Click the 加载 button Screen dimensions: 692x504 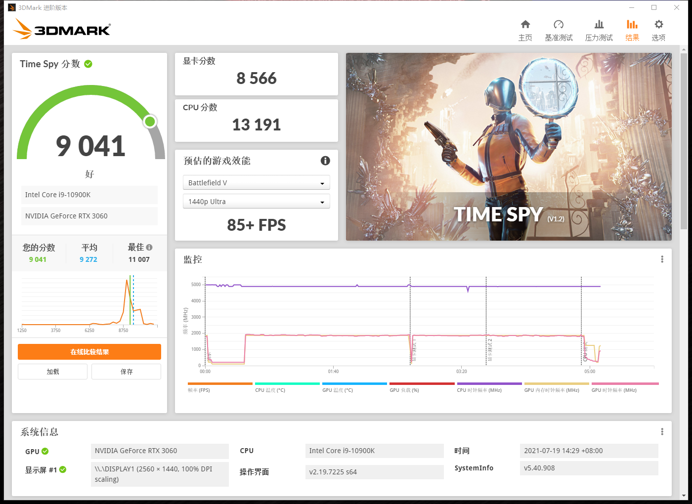click(53, 372)
